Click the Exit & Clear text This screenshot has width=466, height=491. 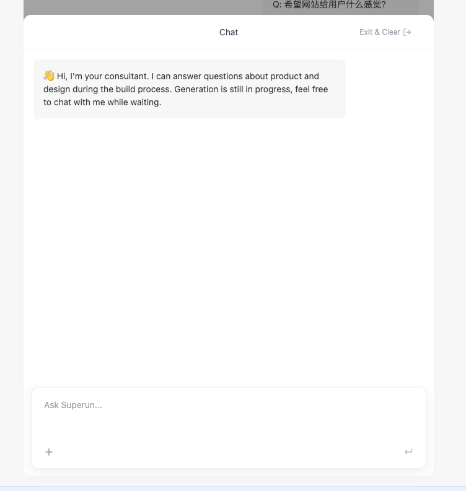click(x=379, y=32)
